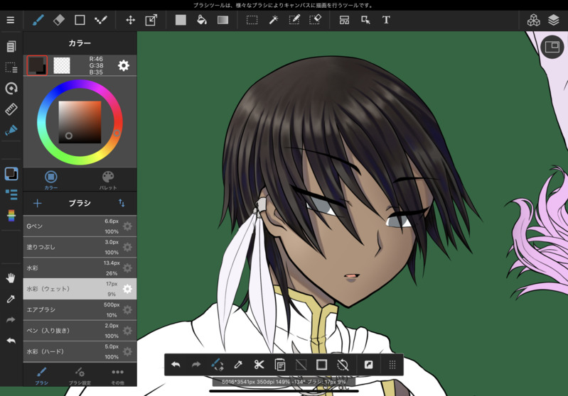Select the 水彩（ハード）brush
The width and height of the screenshot is (568, 396).
click(x=80, y=351)
